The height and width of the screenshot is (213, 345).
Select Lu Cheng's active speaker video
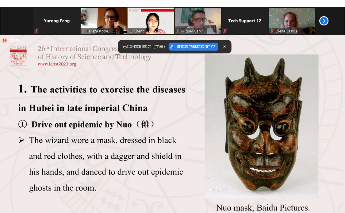tap(151, 19)
